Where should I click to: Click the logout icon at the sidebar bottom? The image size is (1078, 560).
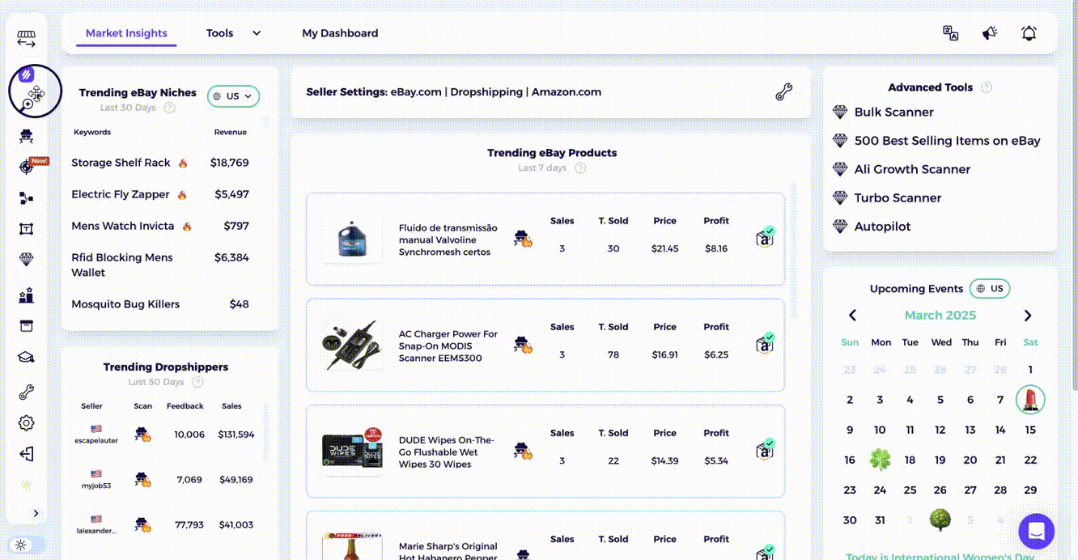tap(26, 454)
